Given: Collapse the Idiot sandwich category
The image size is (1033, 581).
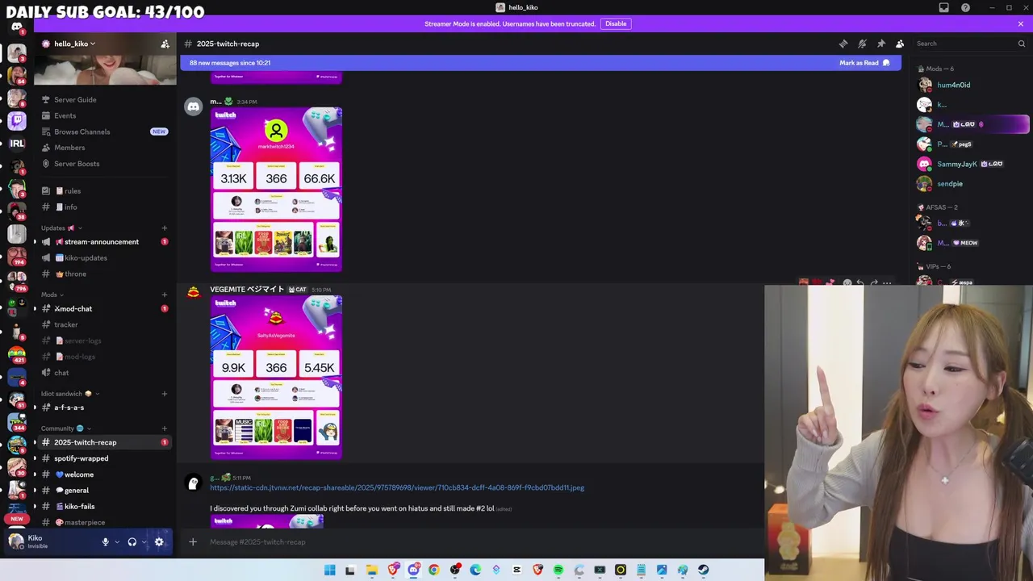Looking at the screenshot, I should coord(70,394).
